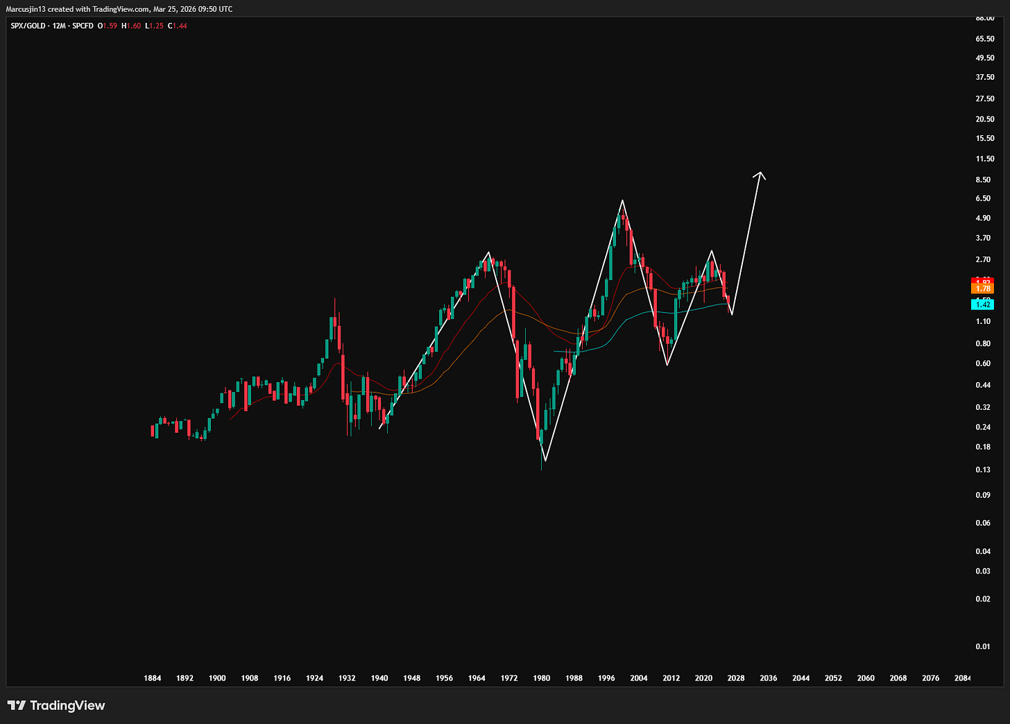Select the close value C1.44
Image resolution: width=1010 pixels, height=724 pixels.
click(178, 26)
